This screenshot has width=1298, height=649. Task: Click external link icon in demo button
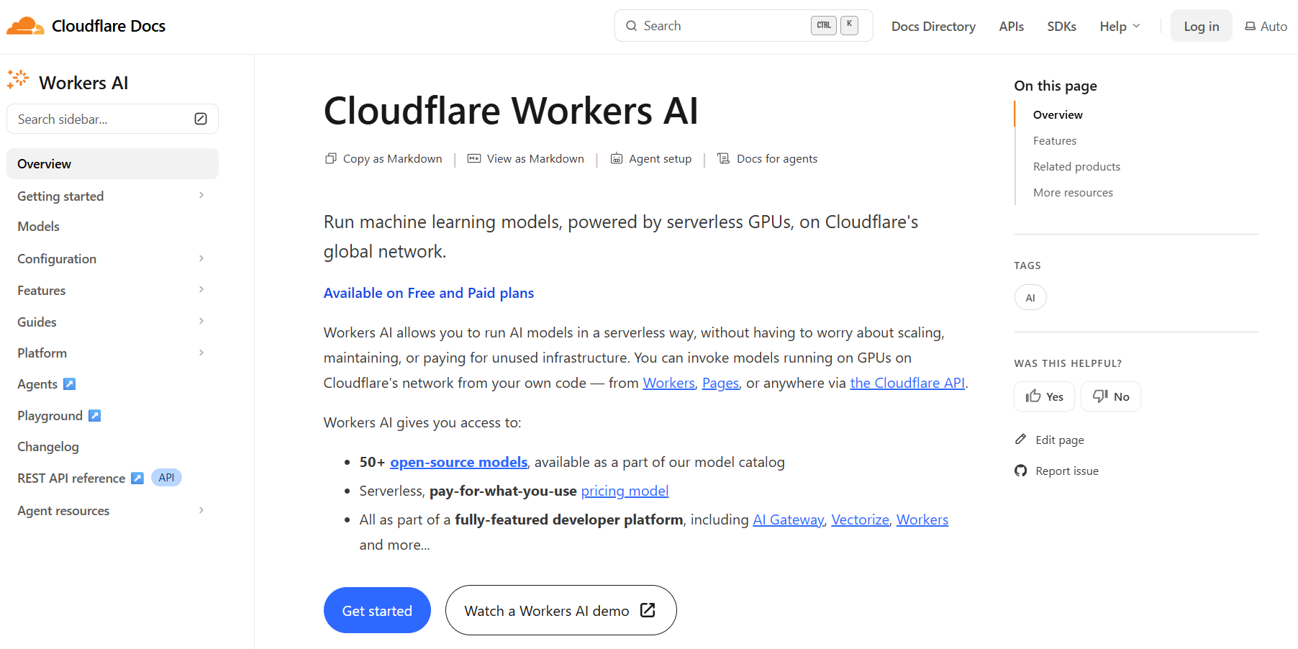click(648, 610)
